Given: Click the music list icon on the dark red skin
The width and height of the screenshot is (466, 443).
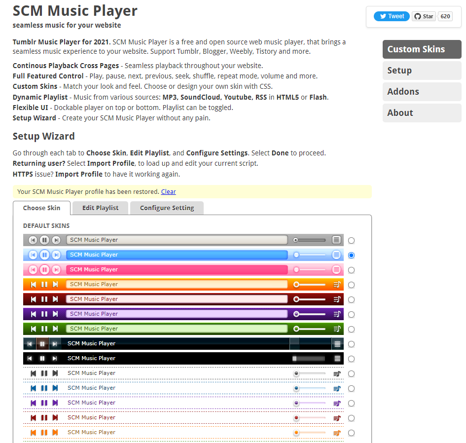Looking at the screenshot, I should click(x=337, y=299).
